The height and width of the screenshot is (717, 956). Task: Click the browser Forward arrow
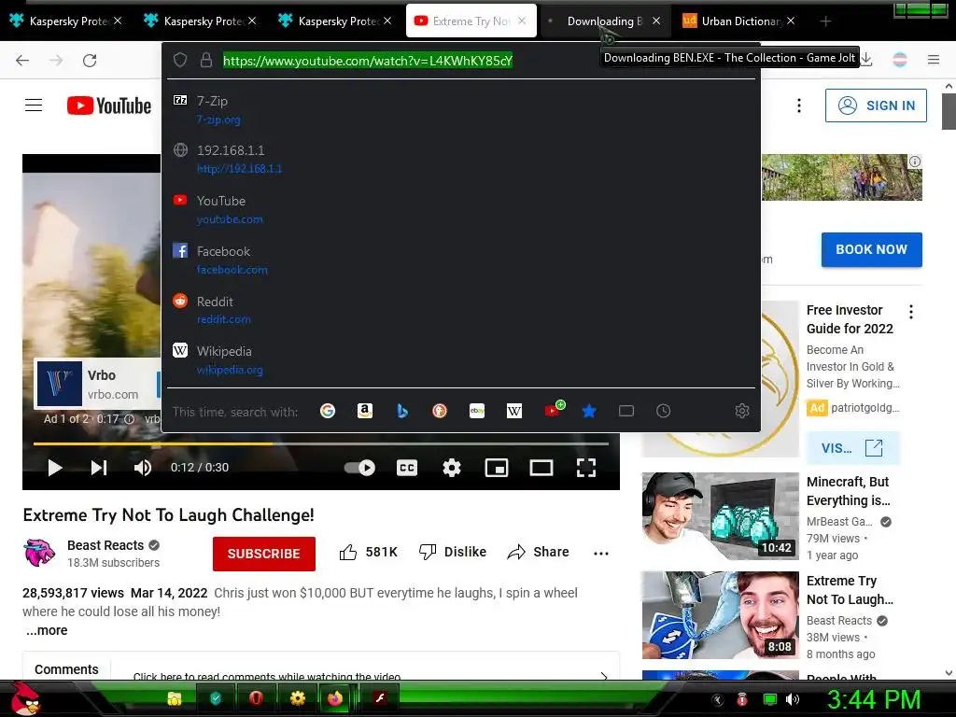(56, 61)
